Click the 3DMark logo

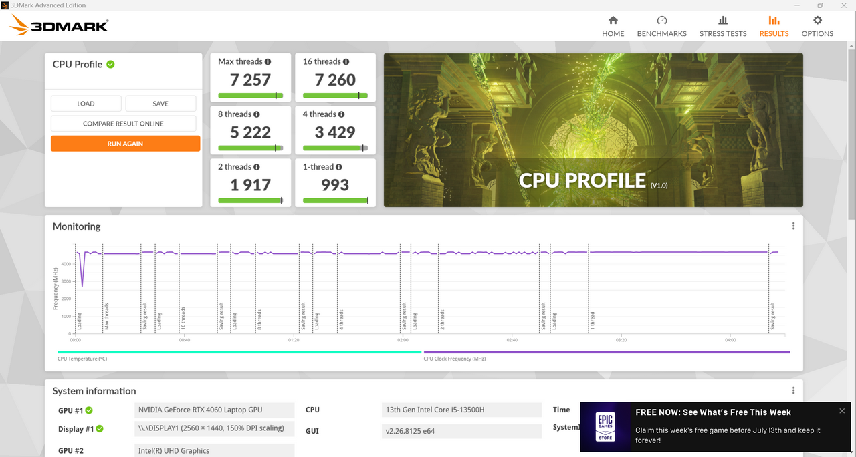[x=59, y=26]
